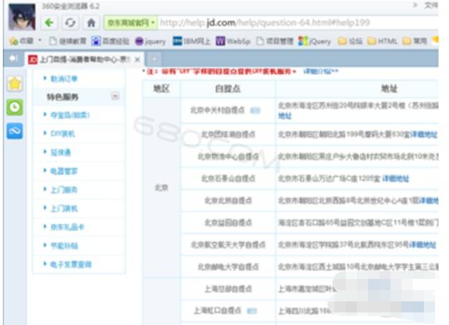
Task: Click the 上海总部自提点 cell
Action: 228,289
